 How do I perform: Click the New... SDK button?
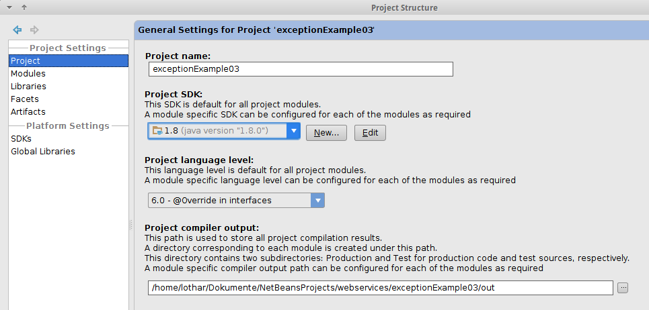(326, 133)
